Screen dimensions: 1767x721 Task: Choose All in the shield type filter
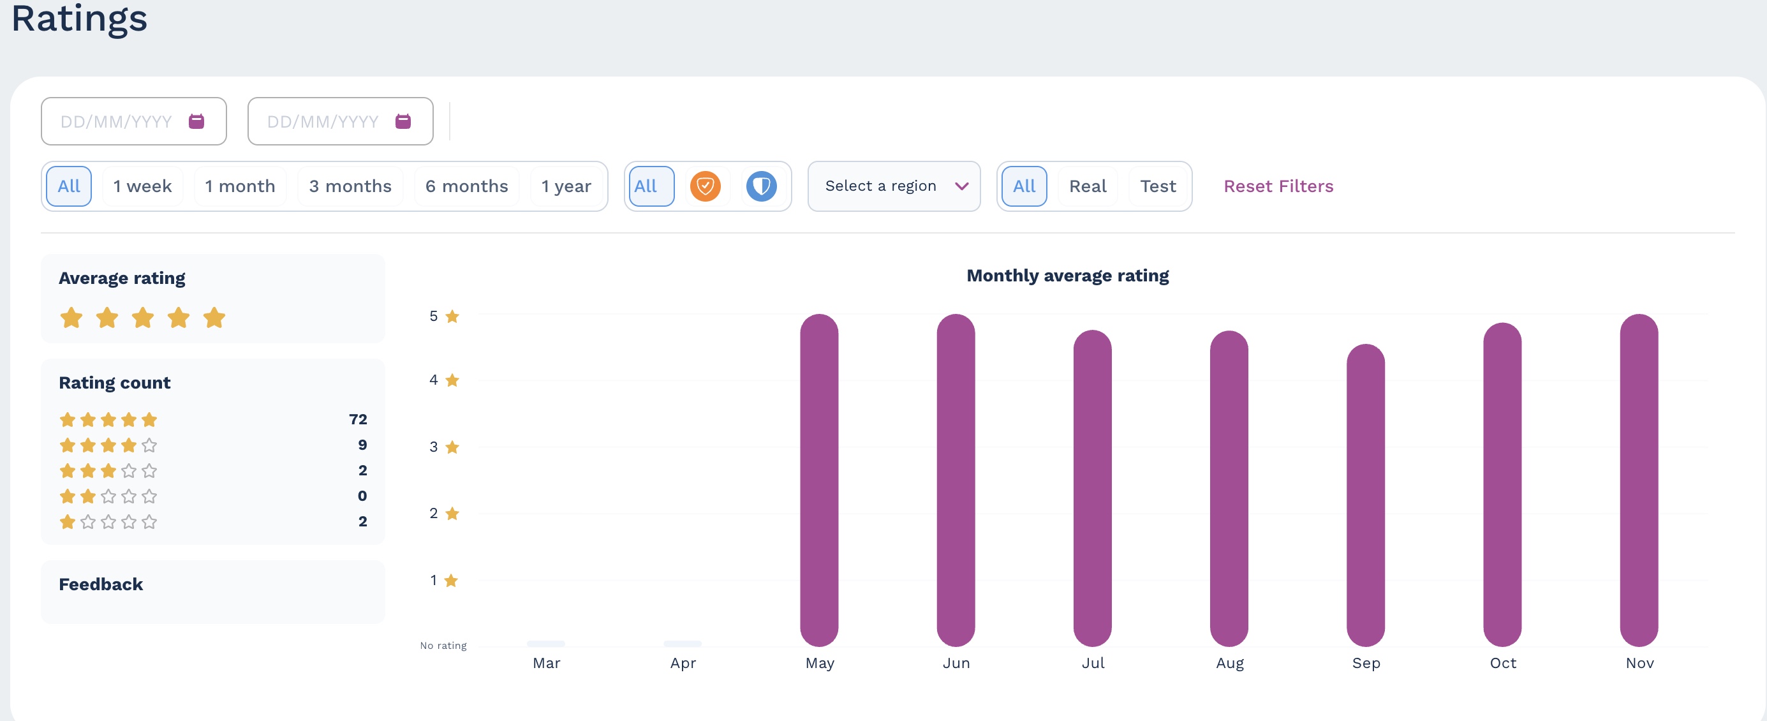(x=652, y=186)
